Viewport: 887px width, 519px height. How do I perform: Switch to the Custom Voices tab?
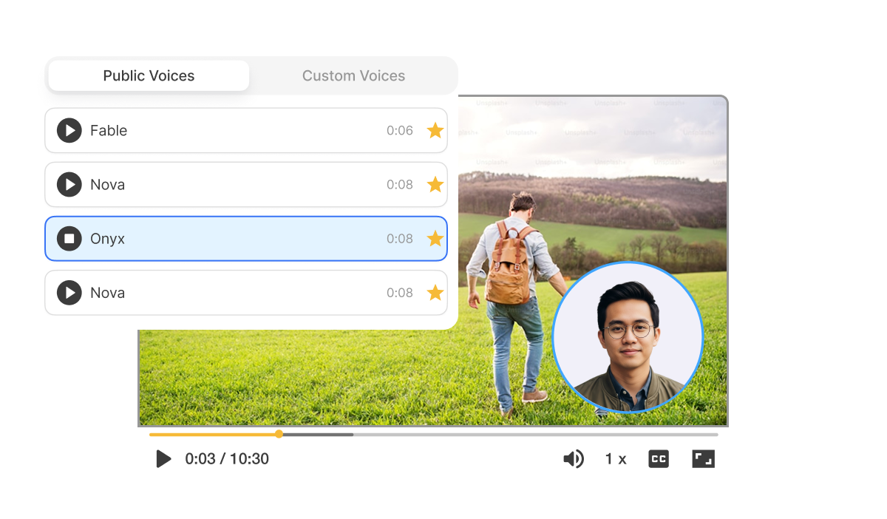[x=353, y=75]
